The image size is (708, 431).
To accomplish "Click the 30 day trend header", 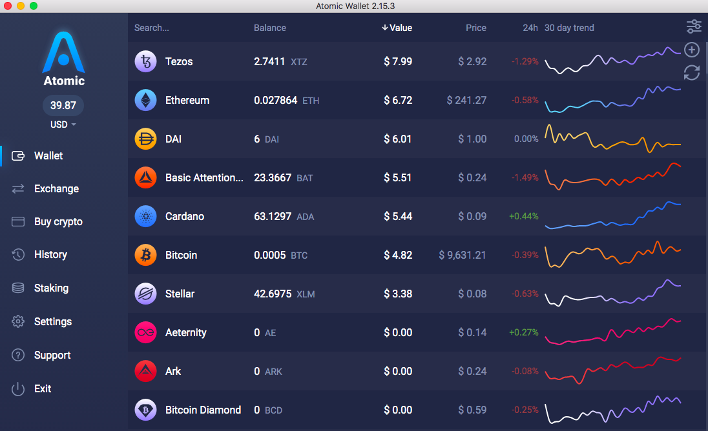I will tap(569, 28).
